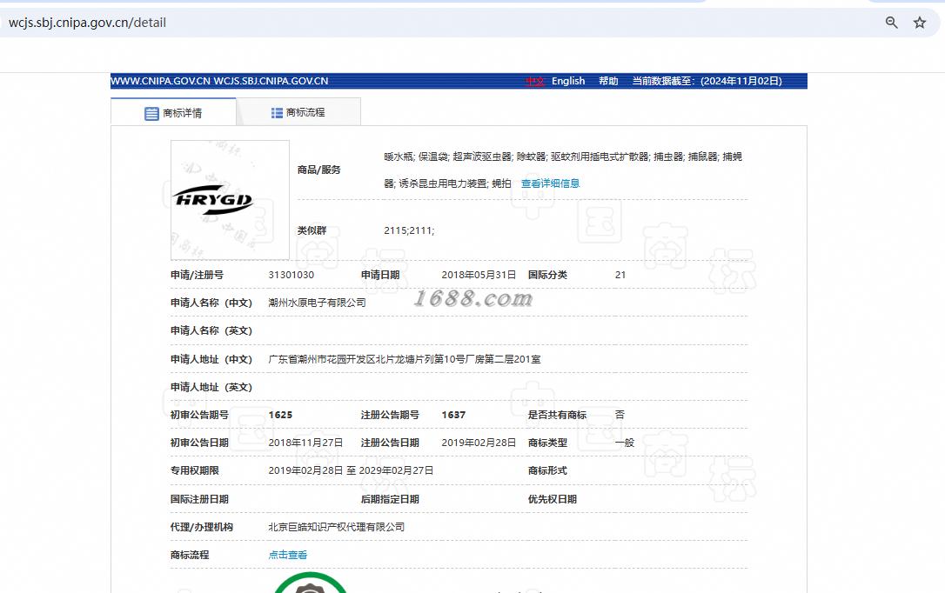Select application date 2018年05月31日
Screen dimensions: 945x593
tap(479, 275)
